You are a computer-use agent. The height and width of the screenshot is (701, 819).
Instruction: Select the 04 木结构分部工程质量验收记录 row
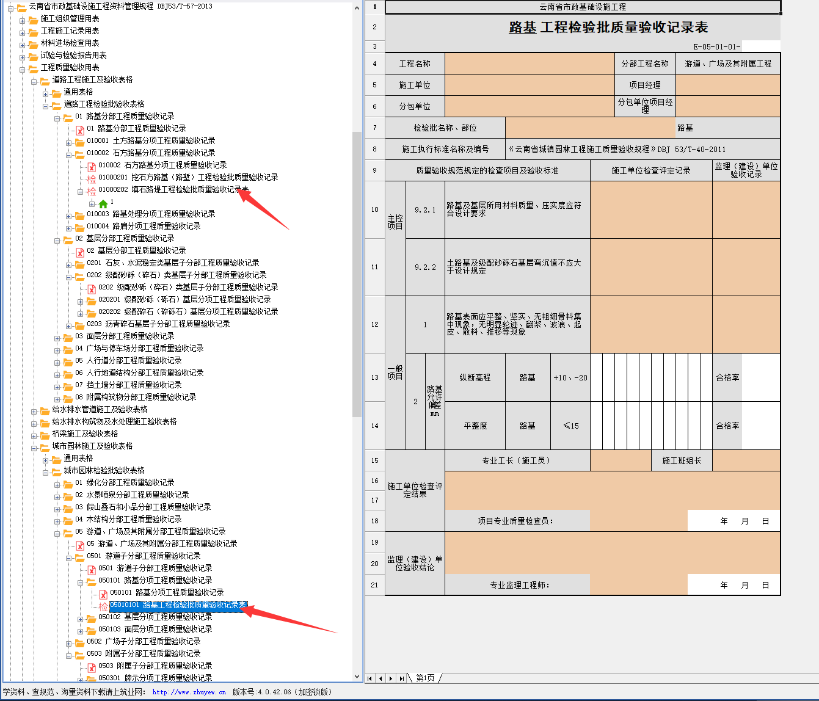tap(128, 519)
